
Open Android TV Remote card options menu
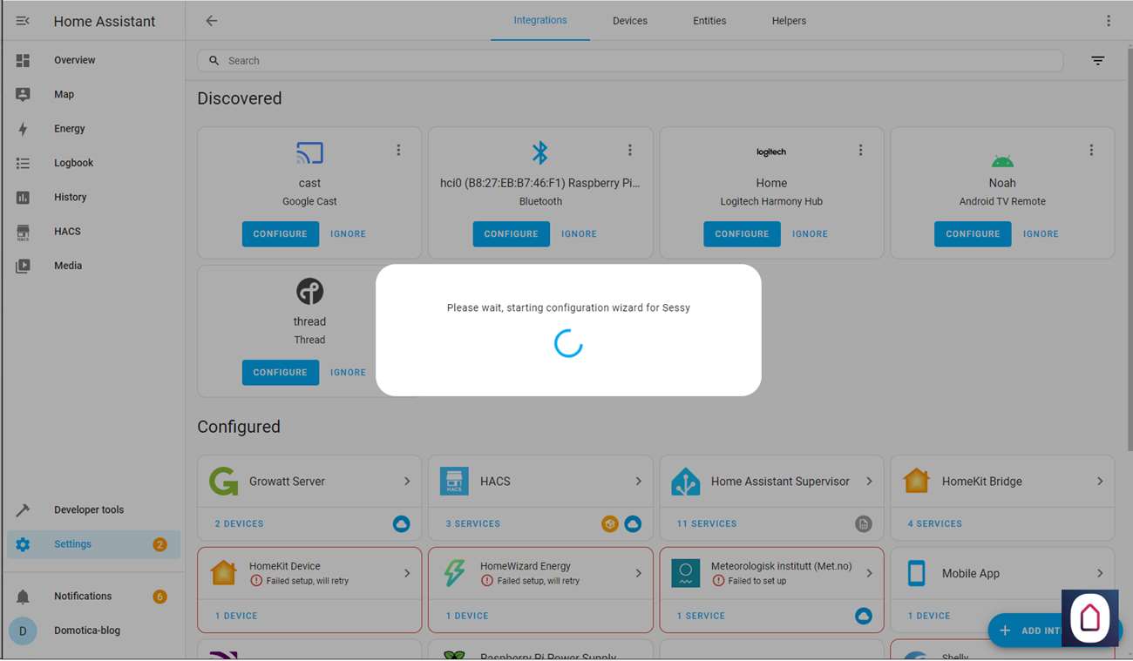click(1091, 151)
